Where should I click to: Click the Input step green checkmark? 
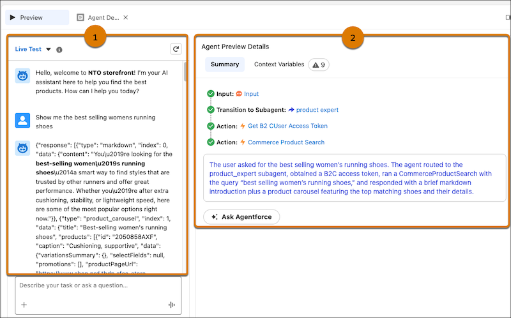211,94
